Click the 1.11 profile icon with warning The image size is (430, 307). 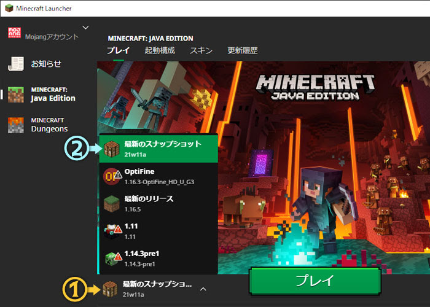click(112, 231)
